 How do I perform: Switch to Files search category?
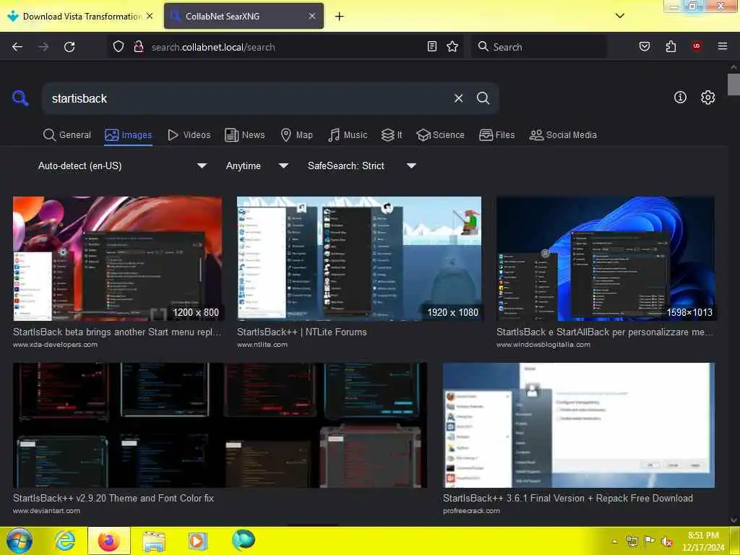point(497,135)
